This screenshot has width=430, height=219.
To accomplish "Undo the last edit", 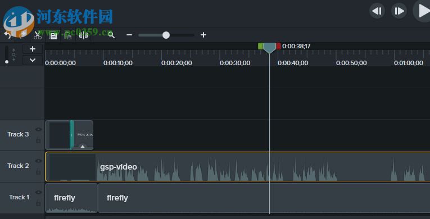I will [7, 35].
